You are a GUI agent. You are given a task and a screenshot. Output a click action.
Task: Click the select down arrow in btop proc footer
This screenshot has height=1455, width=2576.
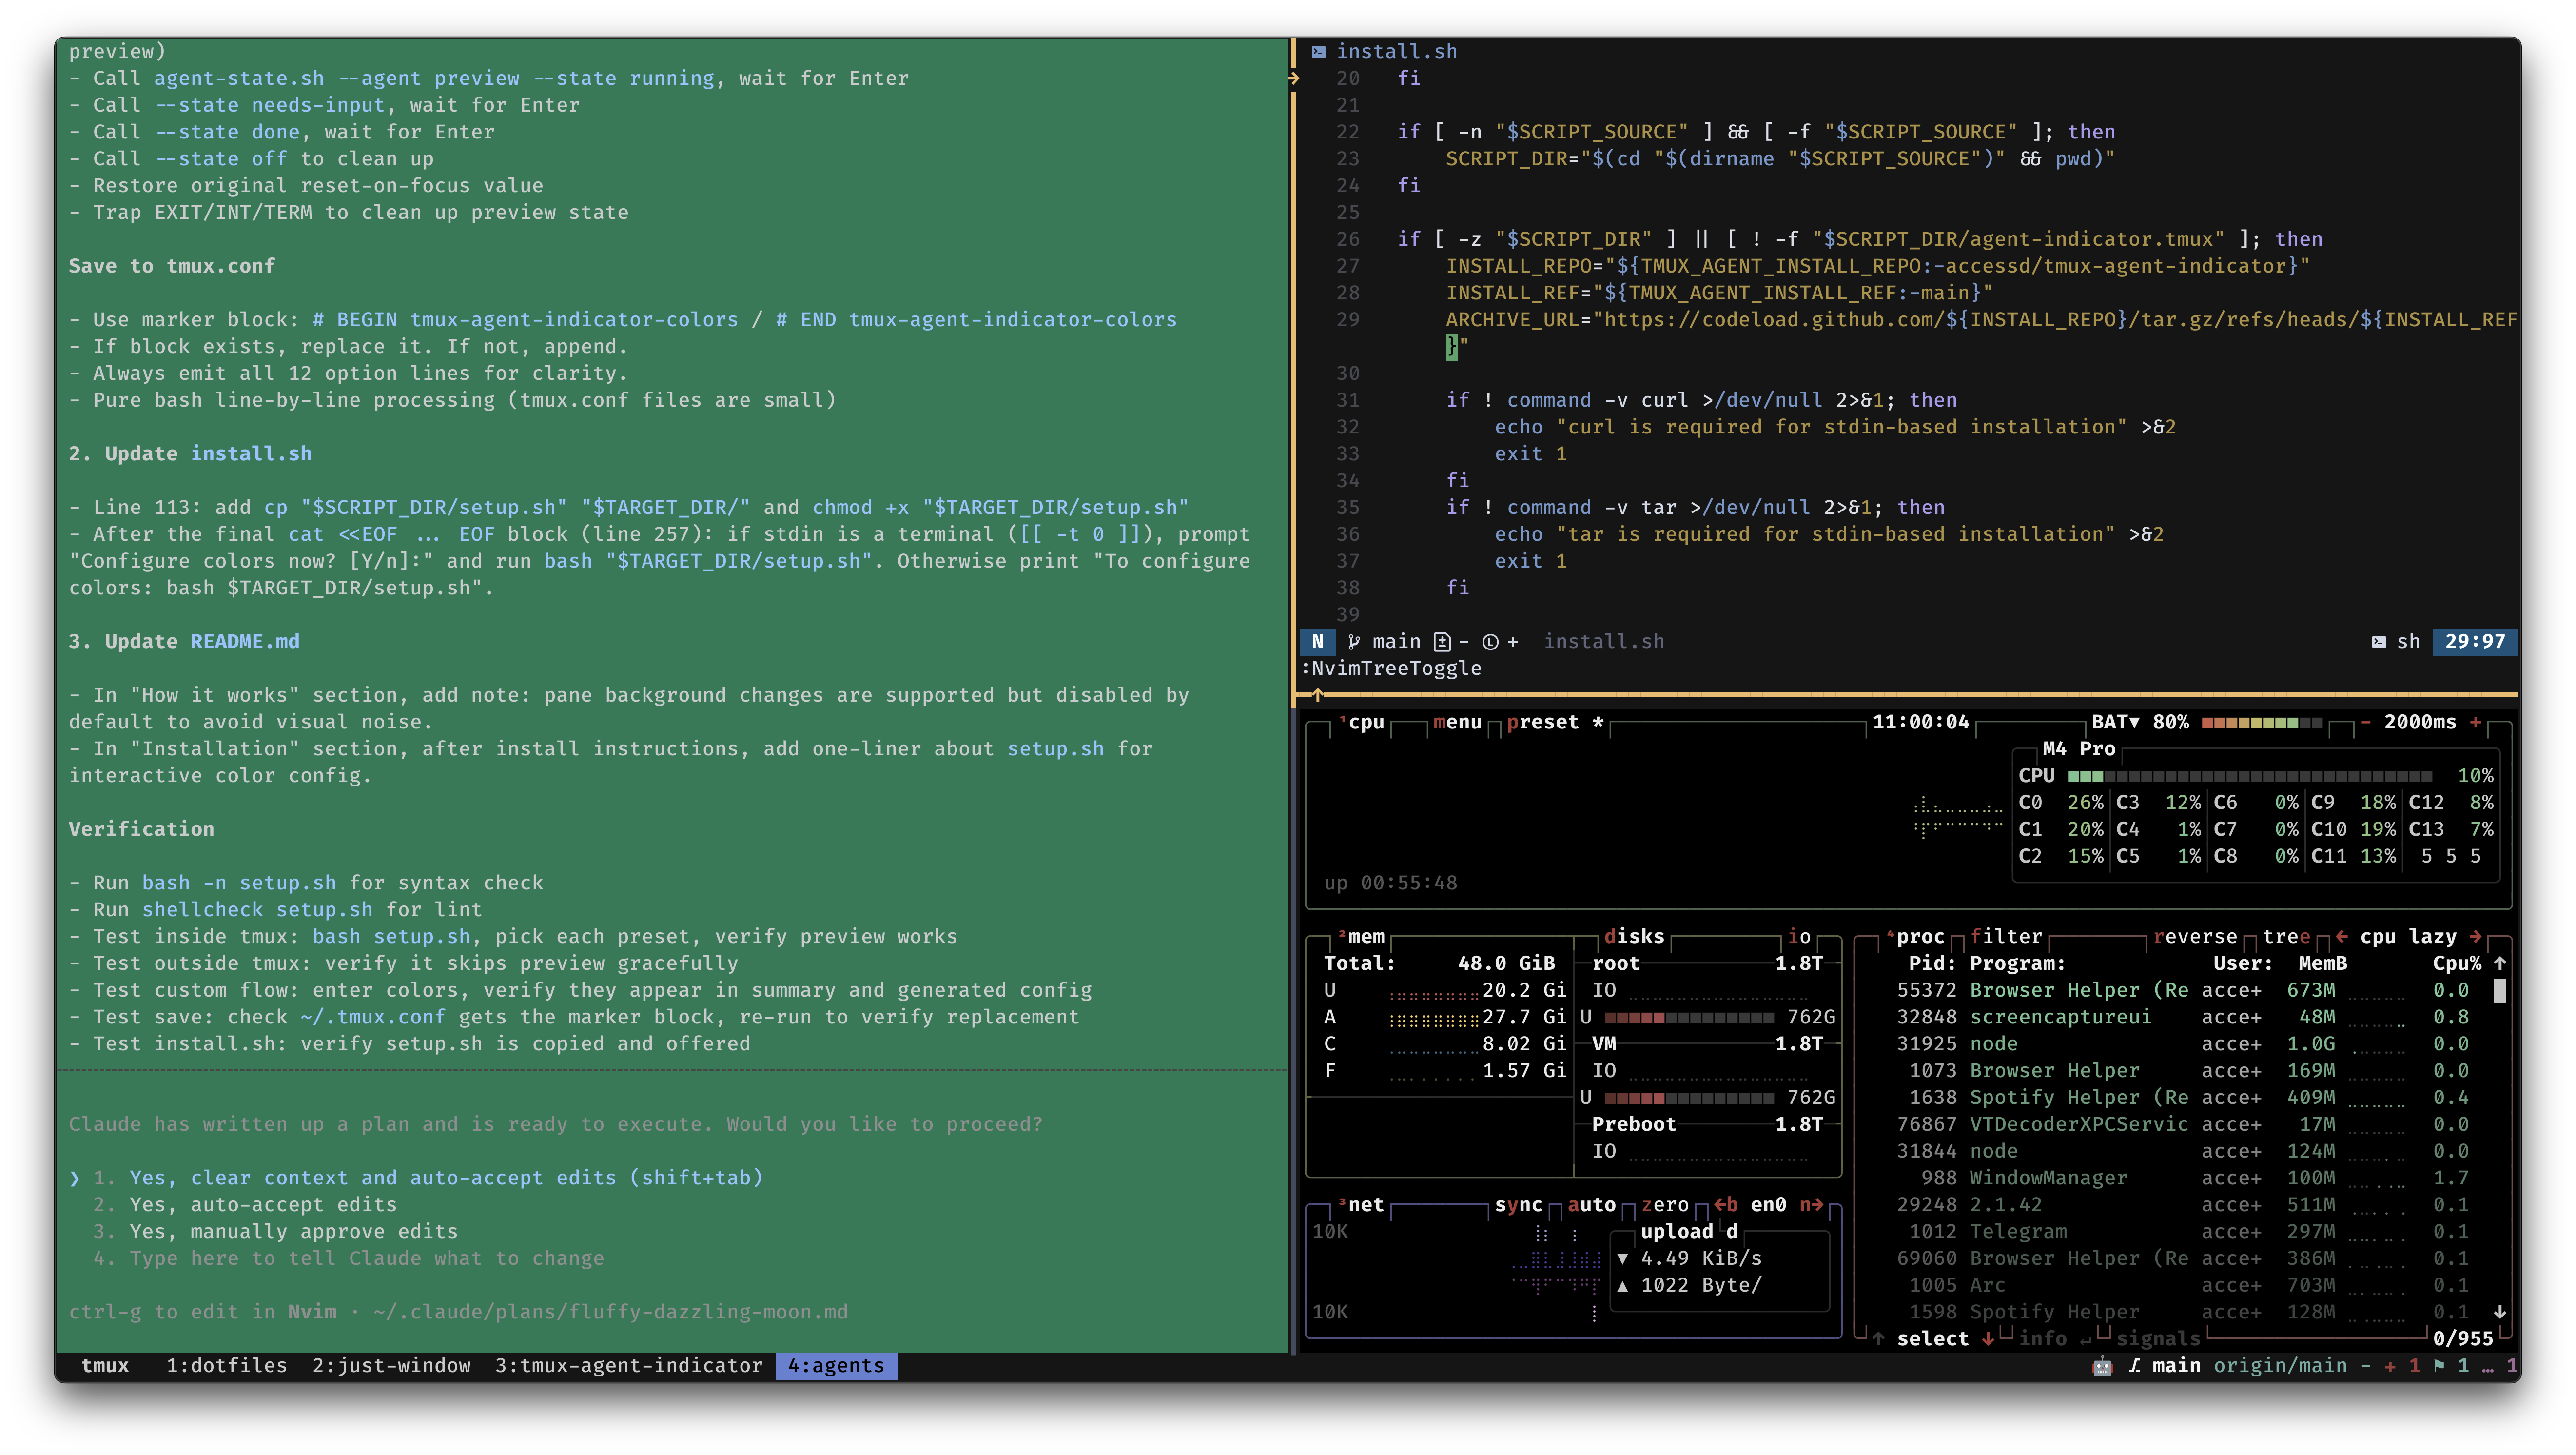click(x=1988, y=1338)
